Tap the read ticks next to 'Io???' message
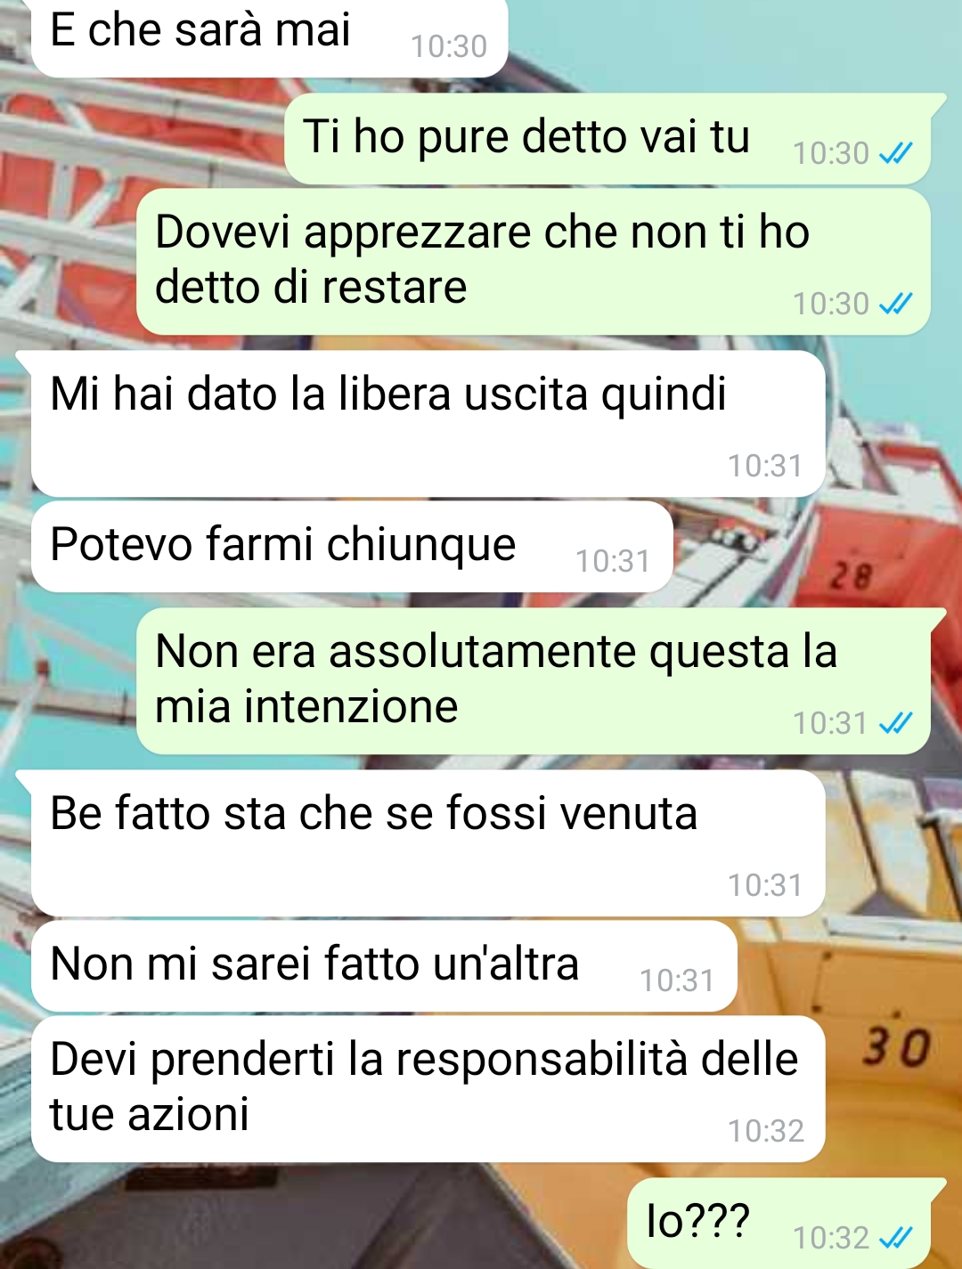Viewport: 962px width, 1269px height. click(x=895, y=1238)
